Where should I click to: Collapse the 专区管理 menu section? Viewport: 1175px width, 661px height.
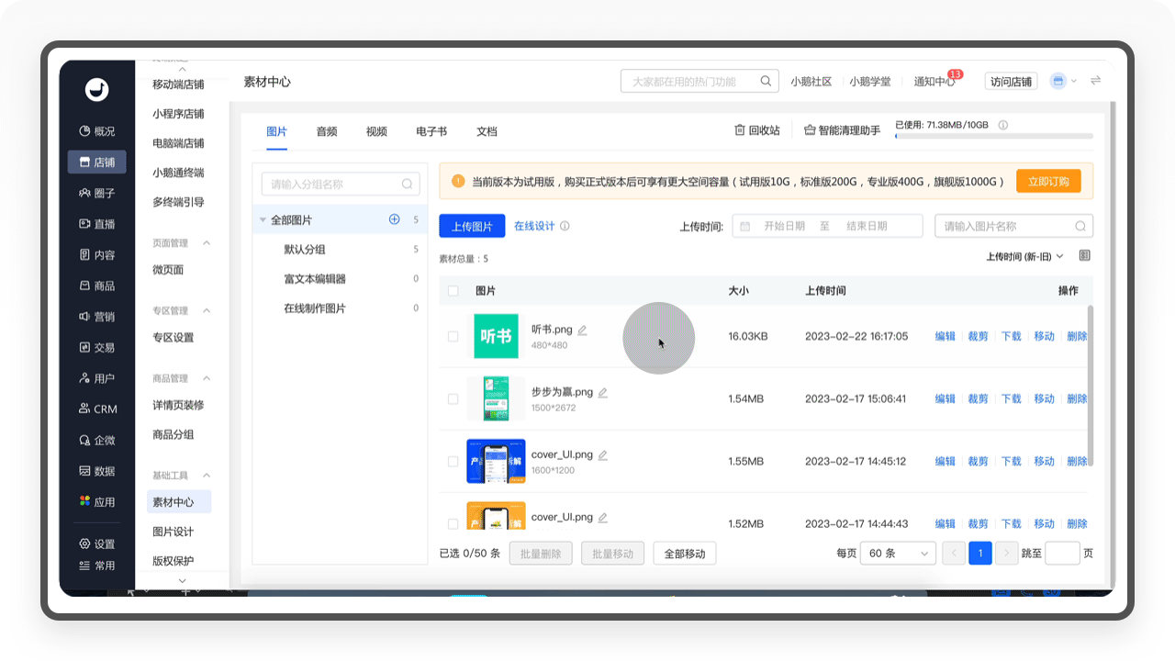tap(207, 311)
